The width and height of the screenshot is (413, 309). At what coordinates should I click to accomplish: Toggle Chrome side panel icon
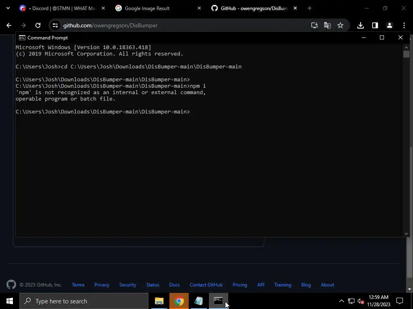pos(375,25)
